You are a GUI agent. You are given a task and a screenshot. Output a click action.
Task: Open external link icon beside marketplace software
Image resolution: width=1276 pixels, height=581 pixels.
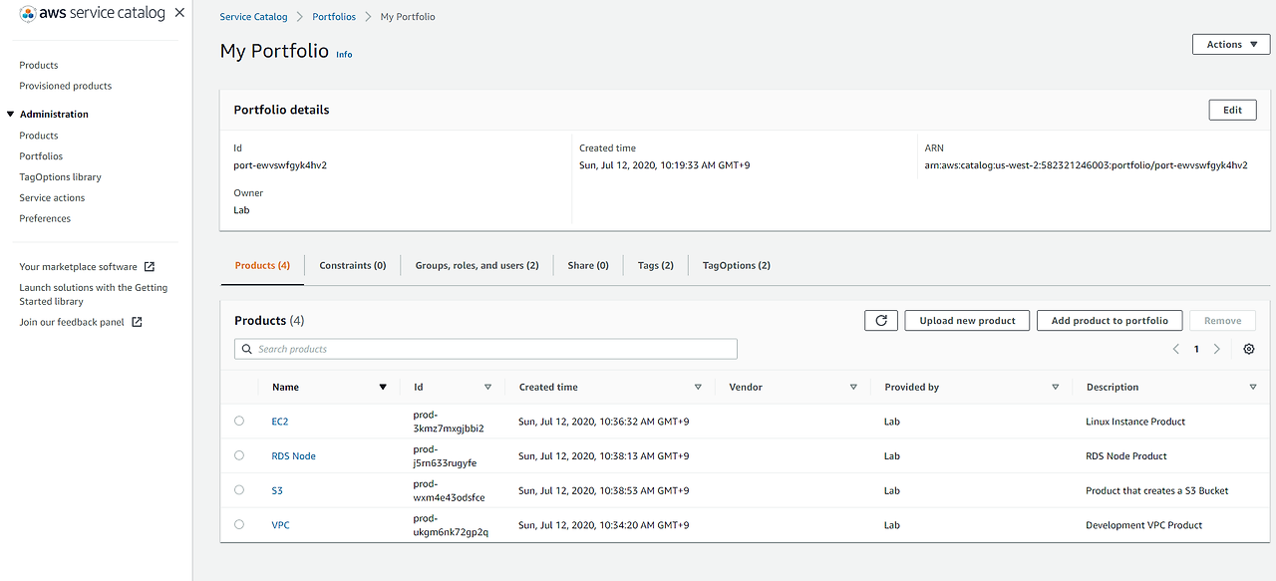click(x=150, y=266)
